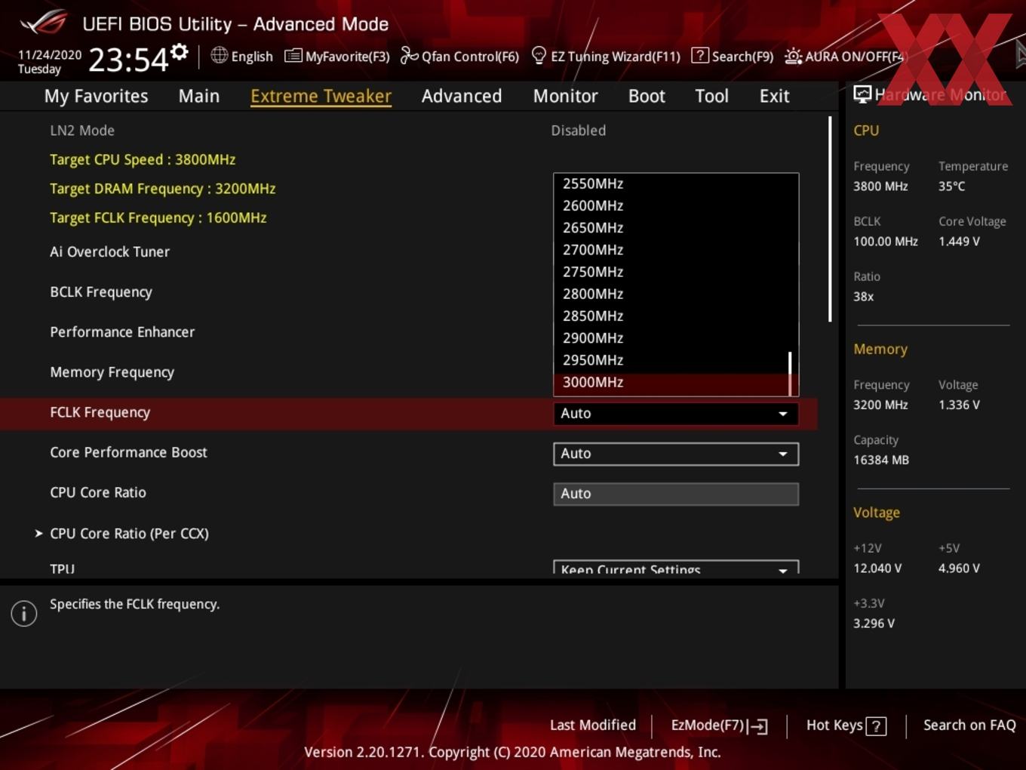Switch to EzMode(F7)
1026x770 pixels.
pos(708,725)
